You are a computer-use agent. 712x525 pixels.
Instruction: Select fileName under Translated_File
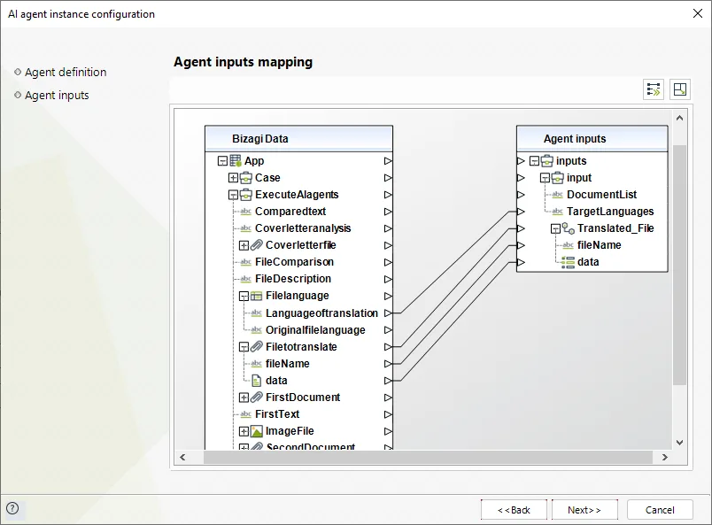point(599,245)
